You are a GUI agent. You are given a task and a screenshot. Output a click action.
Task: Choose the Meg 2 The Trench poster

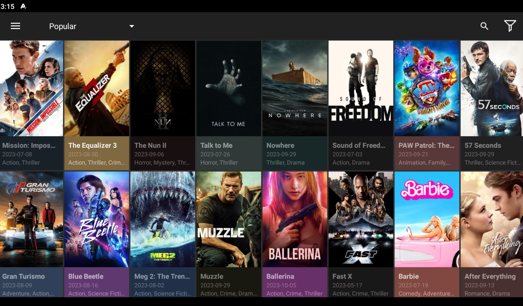click(163, 219)
